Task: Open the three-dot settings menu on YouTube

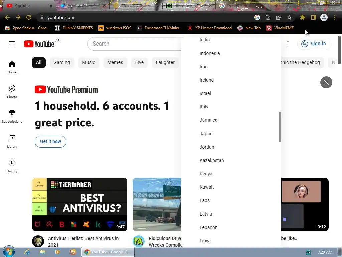Action: point(288,44)
